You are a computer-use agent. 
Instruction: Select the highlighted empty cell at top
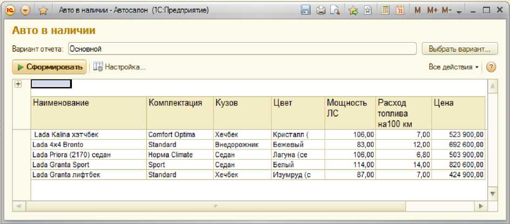(x=51, y=84)
